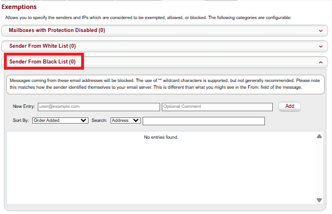Focus the New Entry email address field

99,107
